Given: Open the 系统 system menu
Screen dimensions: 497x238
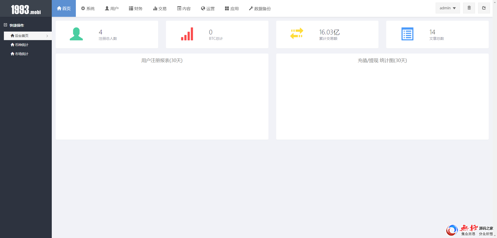Looking at the screenshot, I should click(88, 9).
